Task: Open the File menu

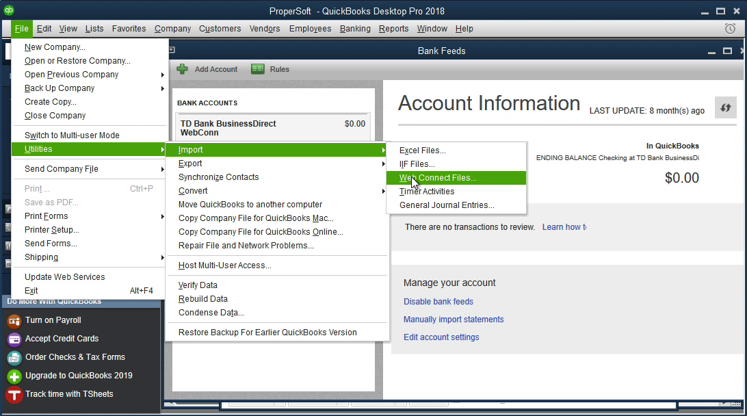Action: click(21, 29)
